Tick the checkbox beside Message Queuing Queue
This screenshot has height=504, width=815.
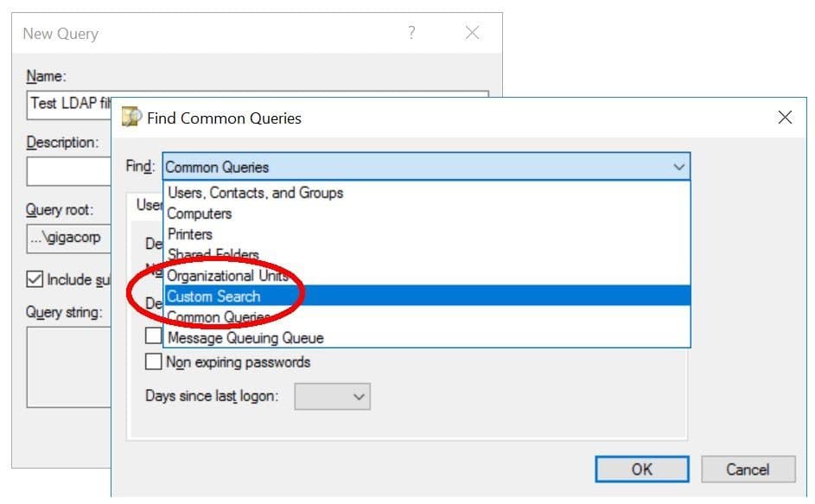pos(153,335)
